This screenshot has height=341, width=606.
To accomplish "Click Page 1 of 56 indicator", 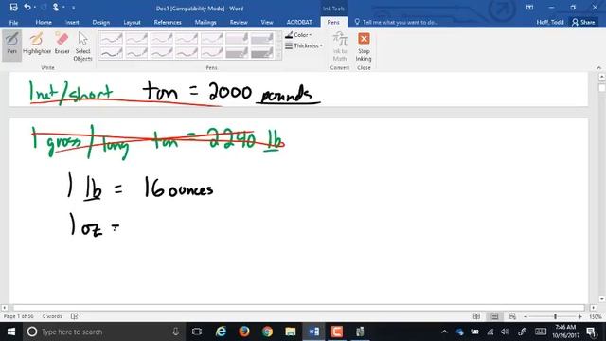I will [19, 316].
